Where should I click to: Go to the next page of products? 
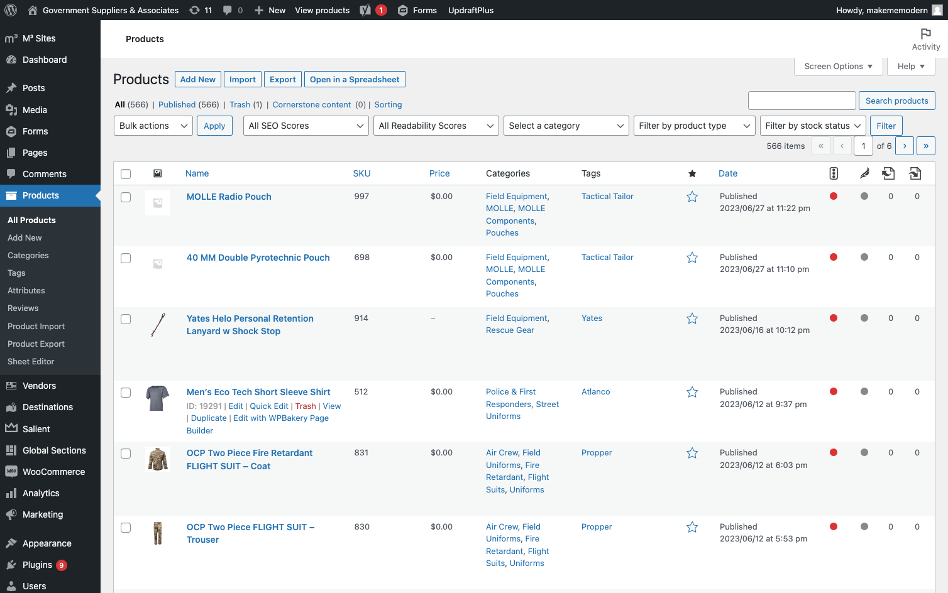(905, 146)
